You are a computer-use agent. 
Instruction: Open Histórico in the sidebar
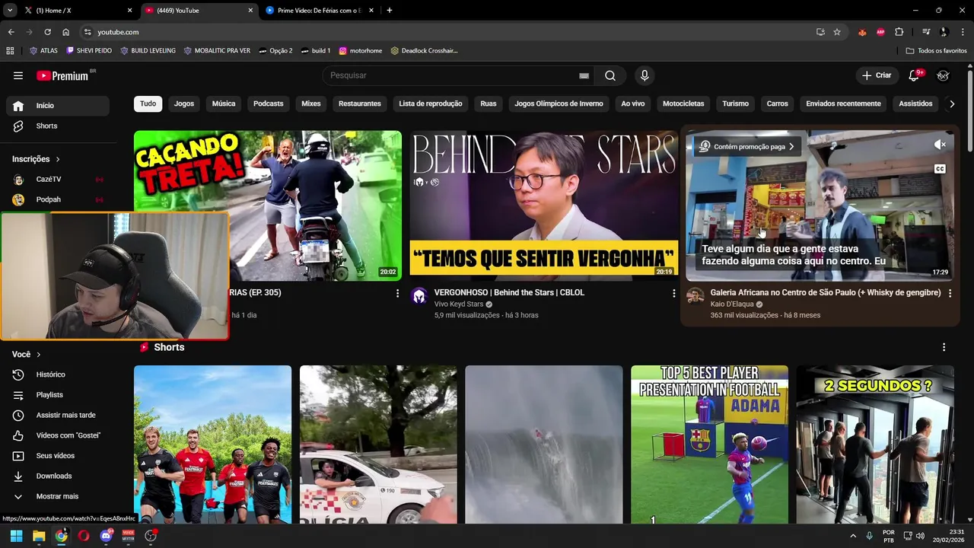click(58, 374)
